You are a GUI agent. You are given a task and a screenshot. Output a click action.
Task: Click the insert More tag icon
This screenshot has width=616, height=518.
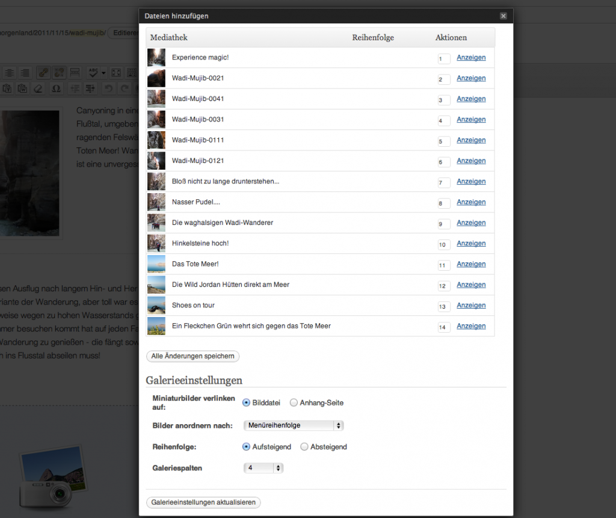click(x=75, y=73)
